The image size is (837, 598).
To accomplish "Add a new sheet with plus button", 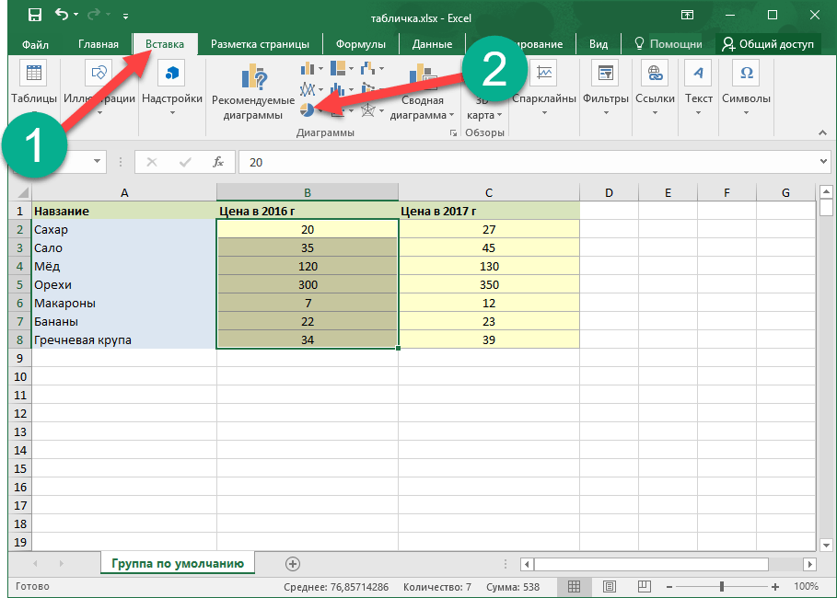I will (x=293, y=563).
